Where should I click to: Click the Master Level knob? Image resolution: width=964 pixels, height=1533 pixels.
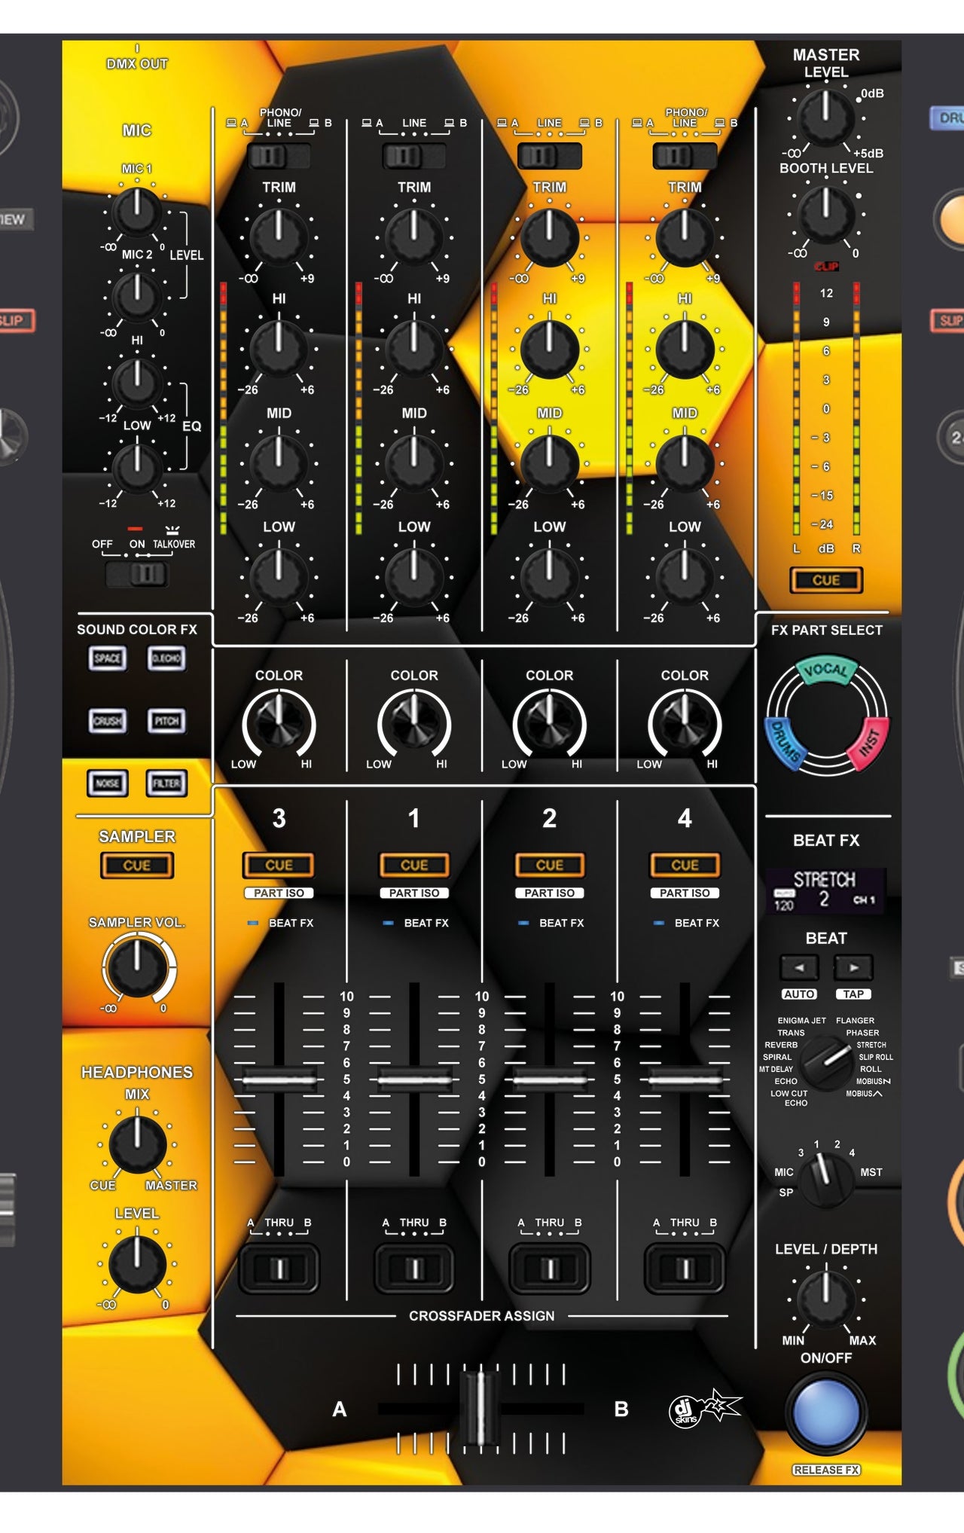click(826, 118)
